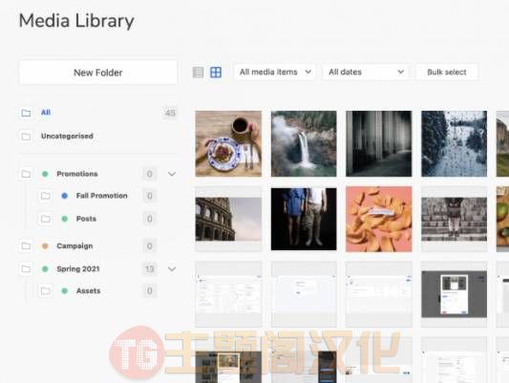Click the 0 count on Campaign
The image size is (509, 383).
click(149, 246)
